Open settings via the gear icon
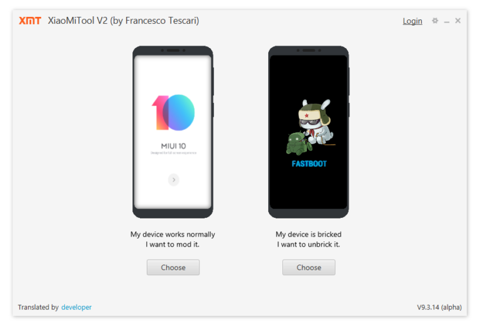Image resolution: width=480 pixels, height=327 pixels. point(435,21)
